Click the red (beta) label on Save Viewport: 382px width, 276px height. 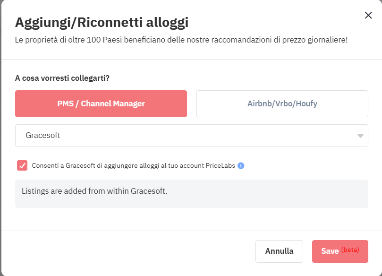tap(350, 250)
